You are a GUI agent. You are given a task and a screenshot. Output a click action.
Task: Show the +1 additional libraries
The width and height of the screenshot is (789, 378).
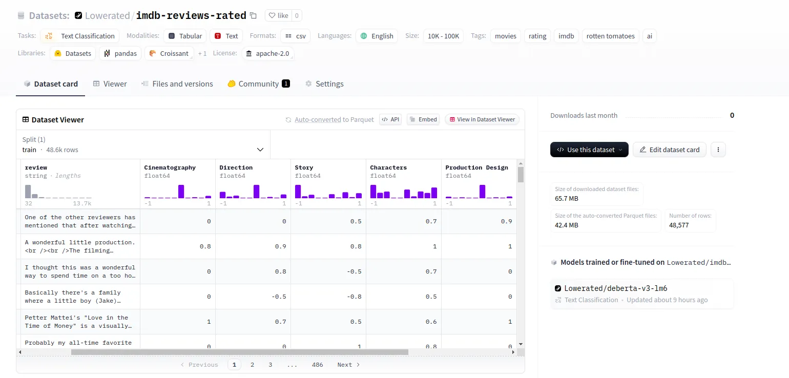click(202, 53)
